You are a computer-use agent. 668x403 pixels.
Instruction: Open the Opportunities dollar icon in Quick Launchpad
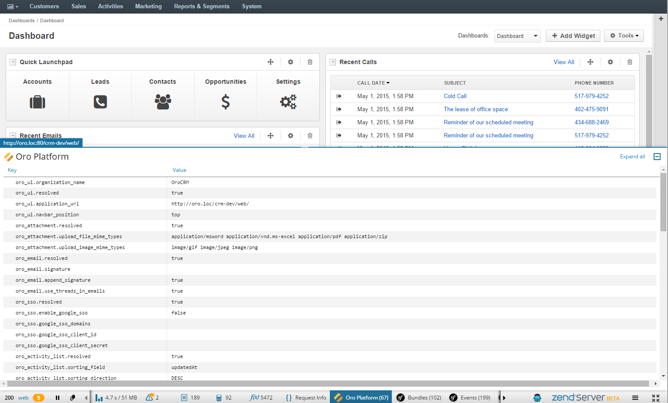[x=226, y=102]
